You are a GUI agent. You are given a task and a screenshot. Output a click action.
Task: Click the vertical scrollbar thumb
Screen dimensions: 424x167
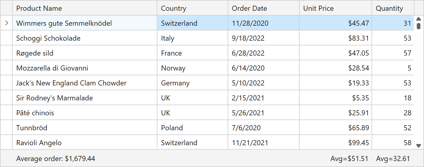coord(419,26)
